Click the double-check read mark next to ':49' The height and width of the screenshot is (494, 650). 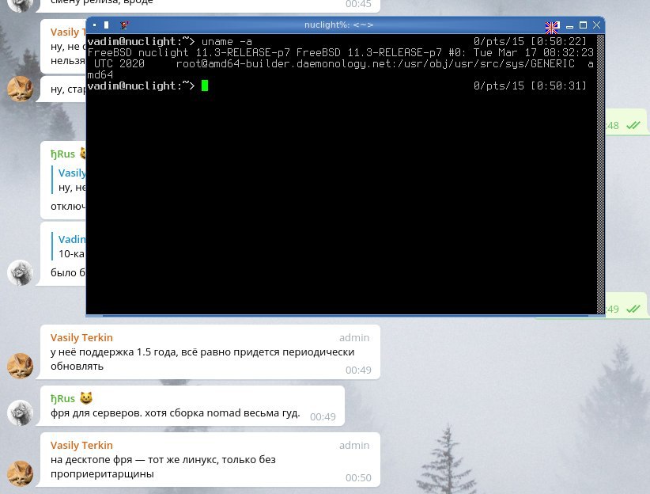[633, 309]
